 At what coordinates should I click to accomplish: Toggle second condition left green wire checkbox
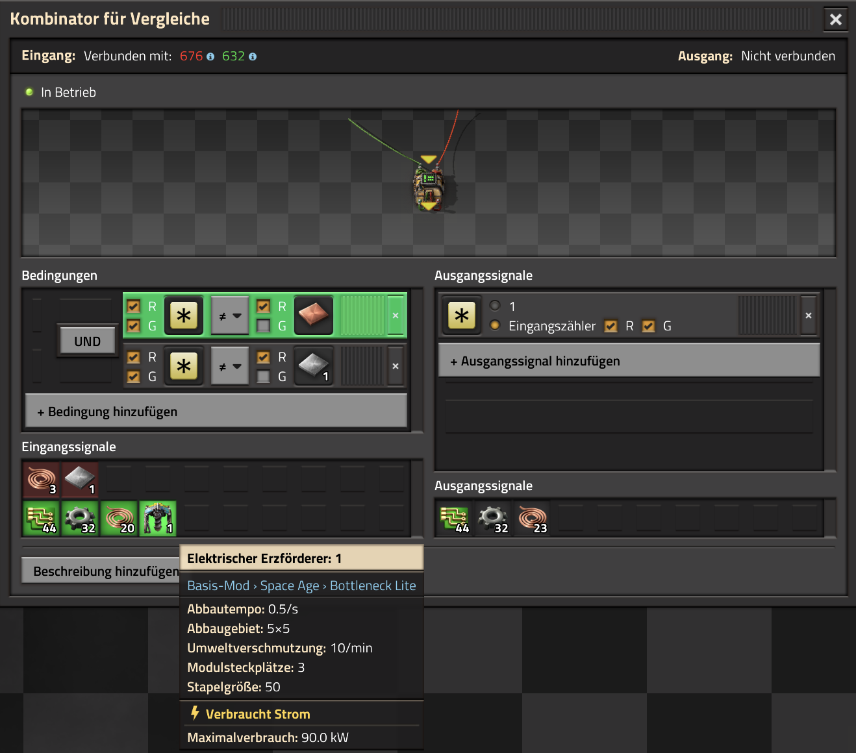(134, 376)
